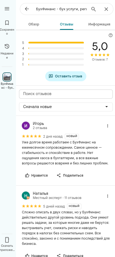
Task: Open the Сначала новые sort dropdown
Action: point(66,107)
